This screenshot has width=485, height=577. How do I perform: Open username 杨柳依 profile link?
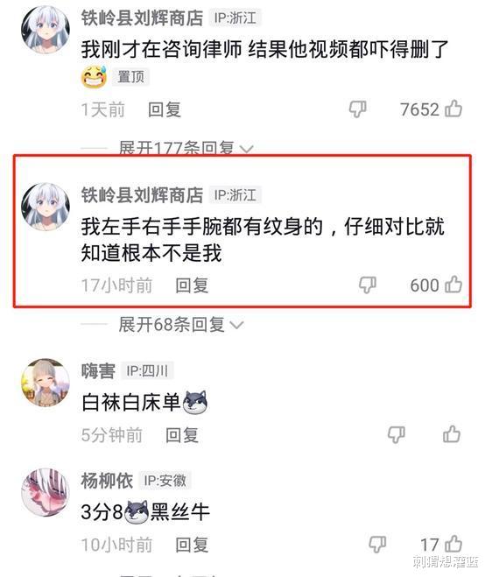(107, 481)
